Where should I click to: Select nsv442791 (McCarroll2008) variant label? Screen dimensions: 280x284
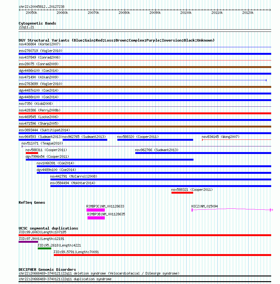(74, 176)
